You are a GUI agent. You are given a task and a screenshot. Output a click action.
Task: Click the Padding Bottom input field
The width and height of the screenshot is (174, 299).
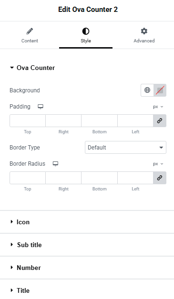99,121
